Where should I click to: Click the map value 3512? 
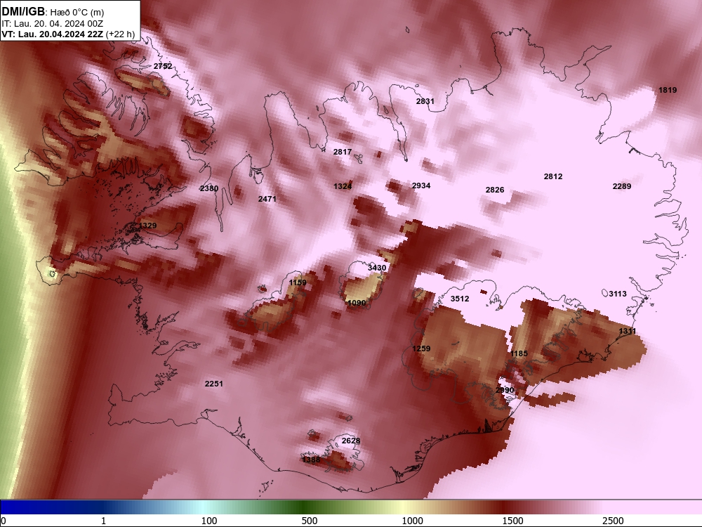[x=460, y=299]
